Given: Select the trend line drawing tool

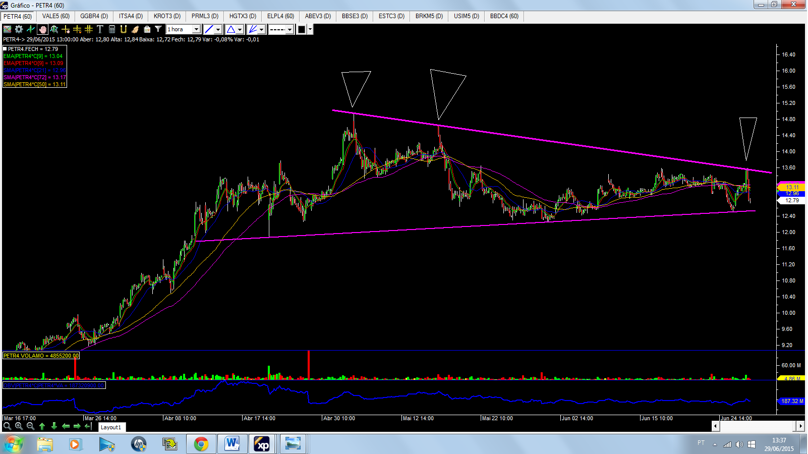Looking at the screenshot, I should (209, 29).
